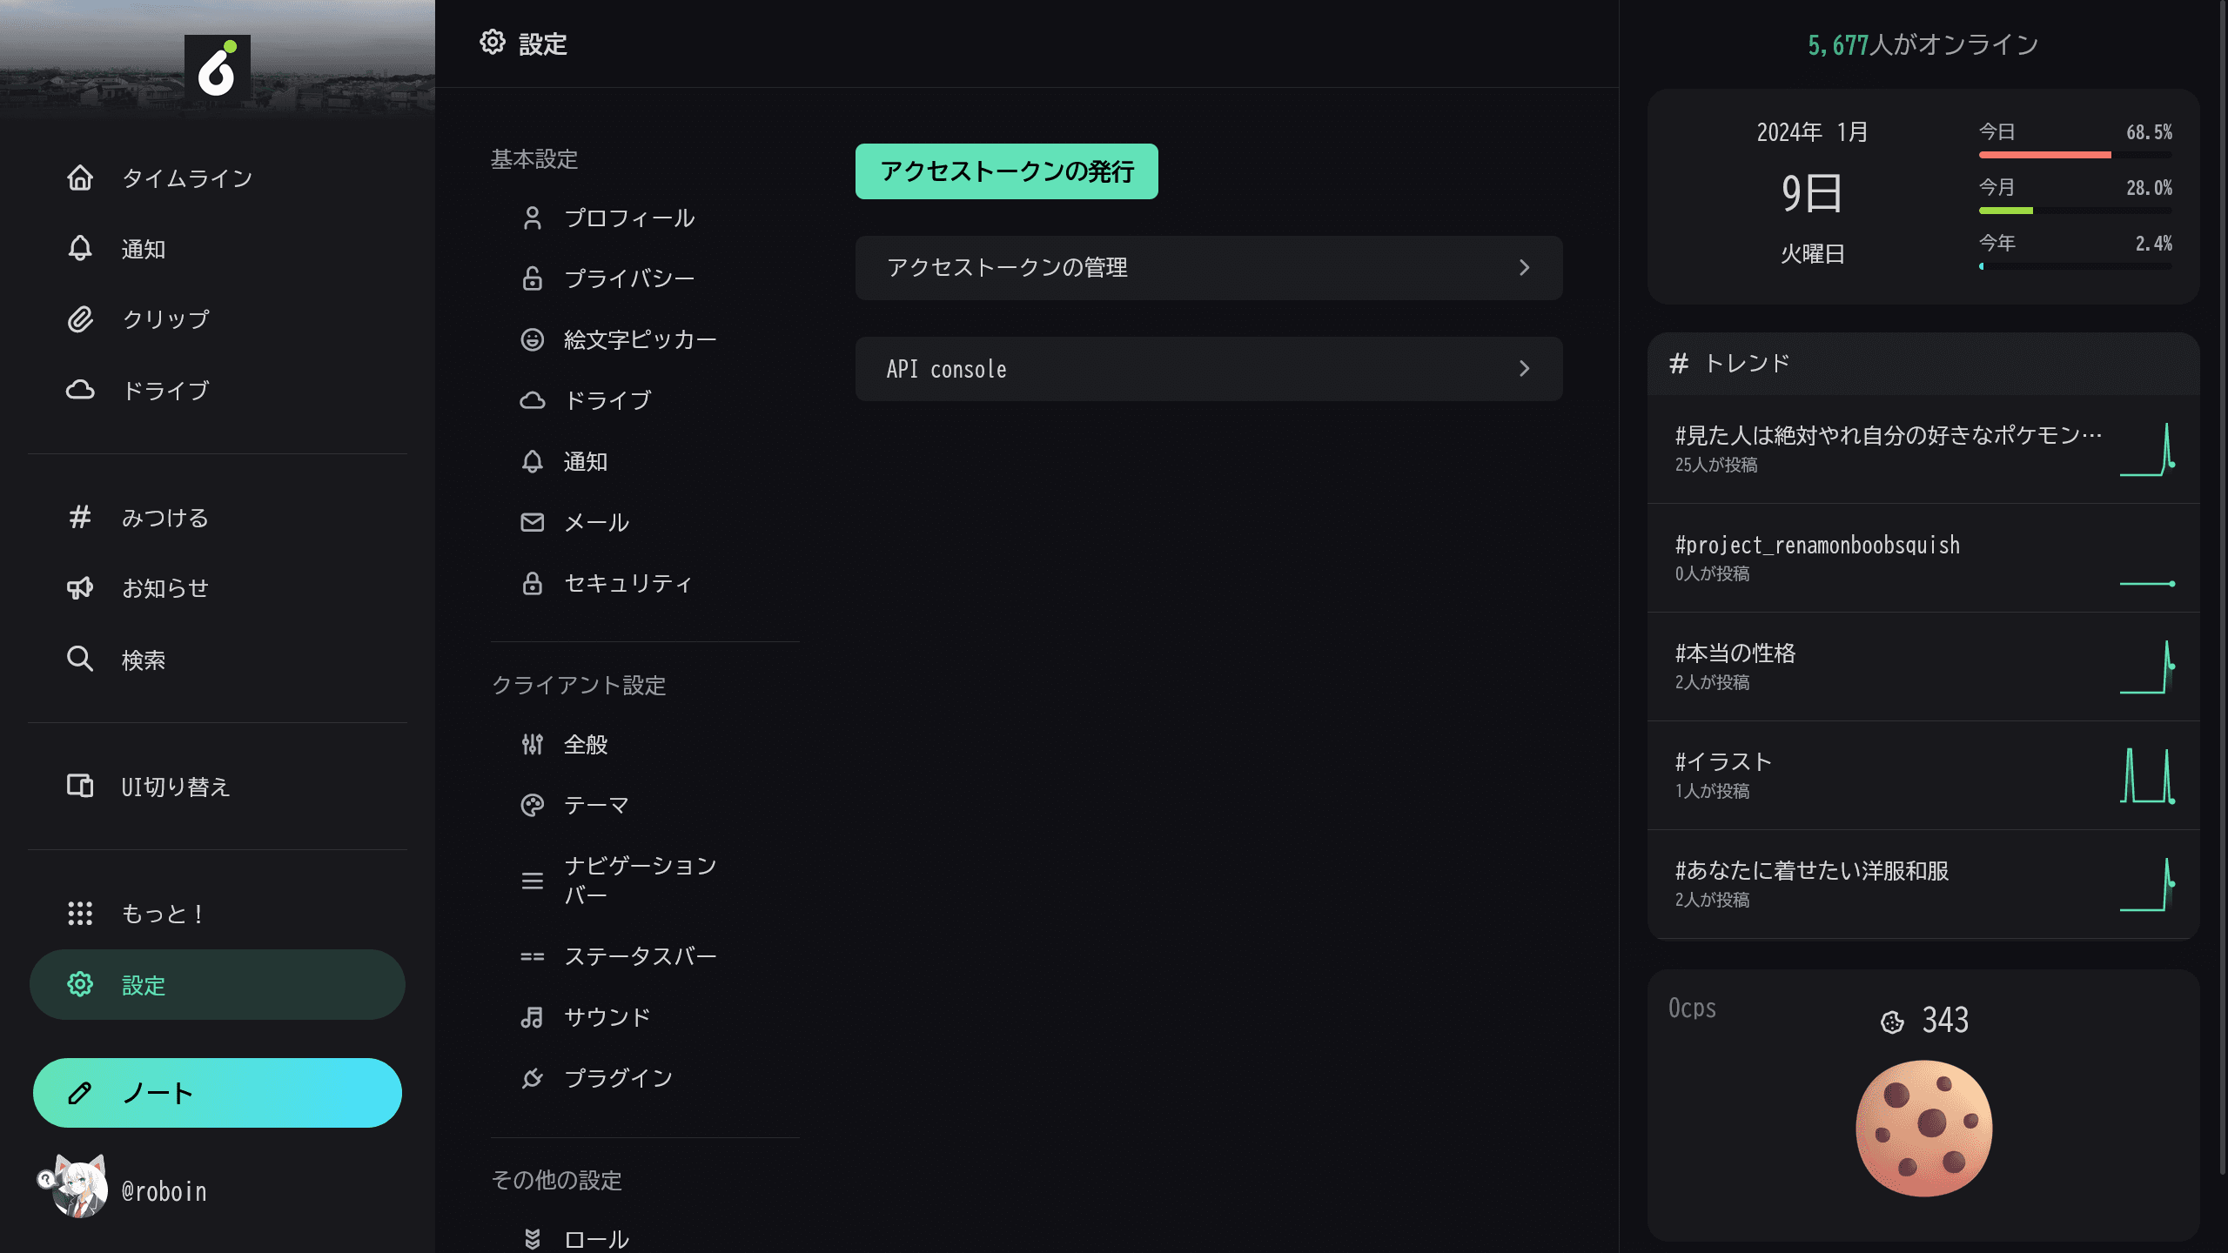The image size is (2228, 1253).
Task: Expand アクセストークンの管理 chevron
Action: (x=1524, y=267)
